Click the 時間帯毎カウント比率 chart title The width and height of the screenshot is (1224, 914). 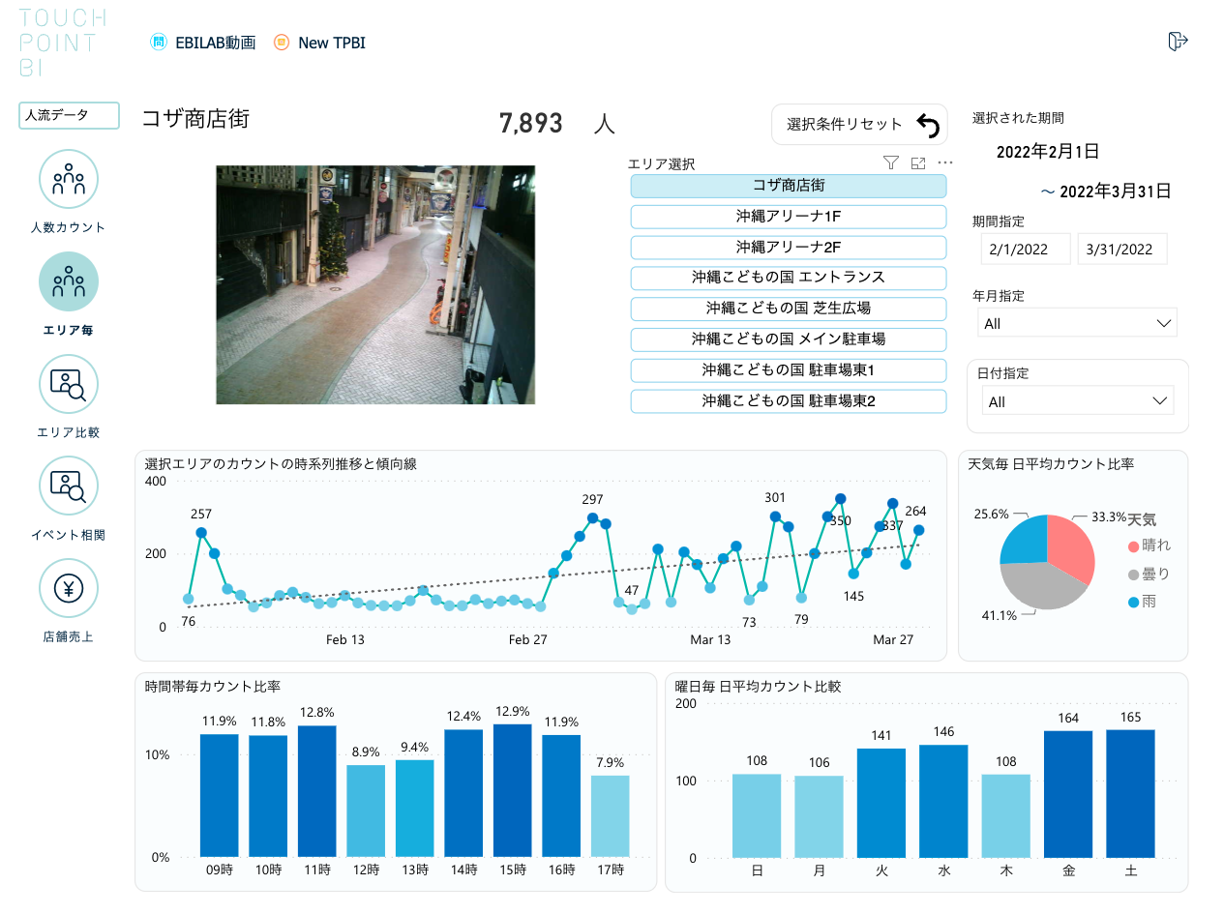[213, 687]
